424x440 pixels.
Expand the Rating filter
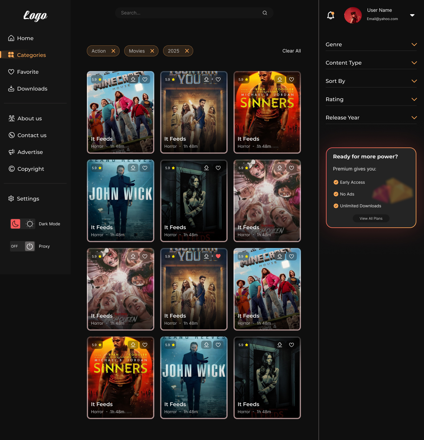point(371,99)
